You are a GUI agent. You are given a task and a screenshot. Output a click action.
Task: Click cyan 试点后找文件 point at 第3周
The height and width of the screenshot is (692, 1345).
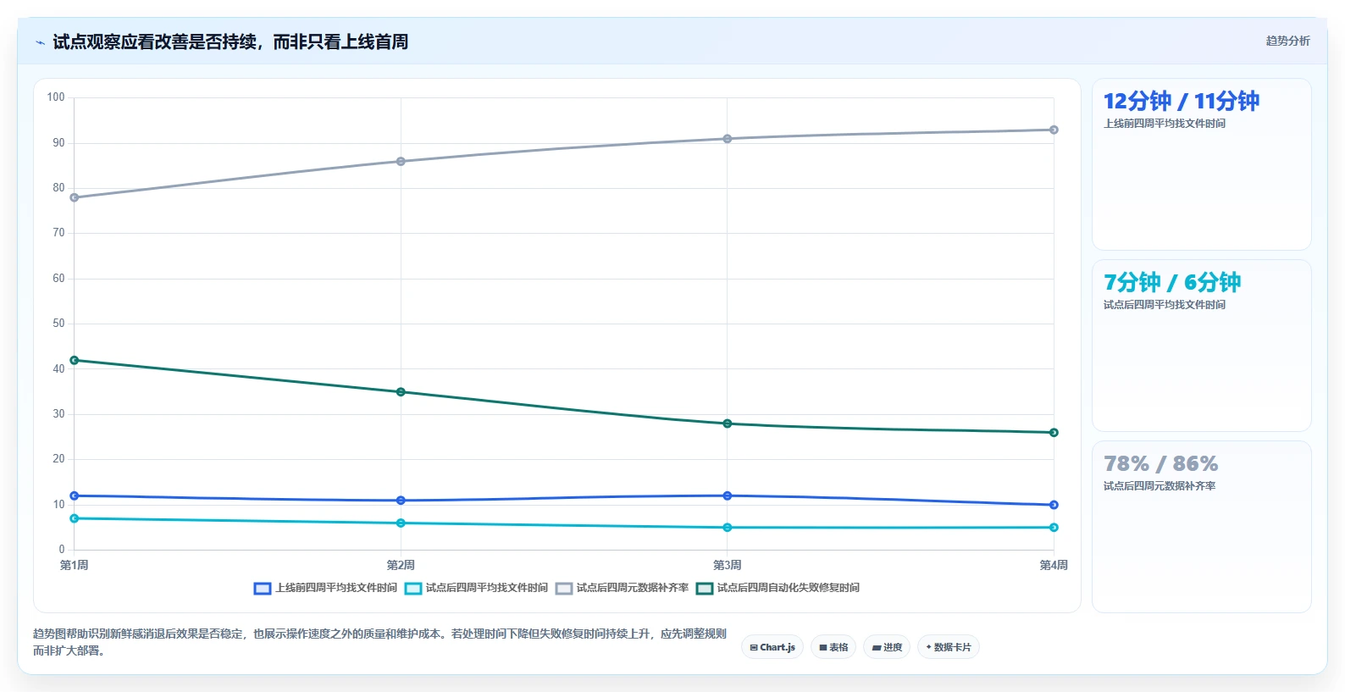pyautogui.click(x=728, y=528)
